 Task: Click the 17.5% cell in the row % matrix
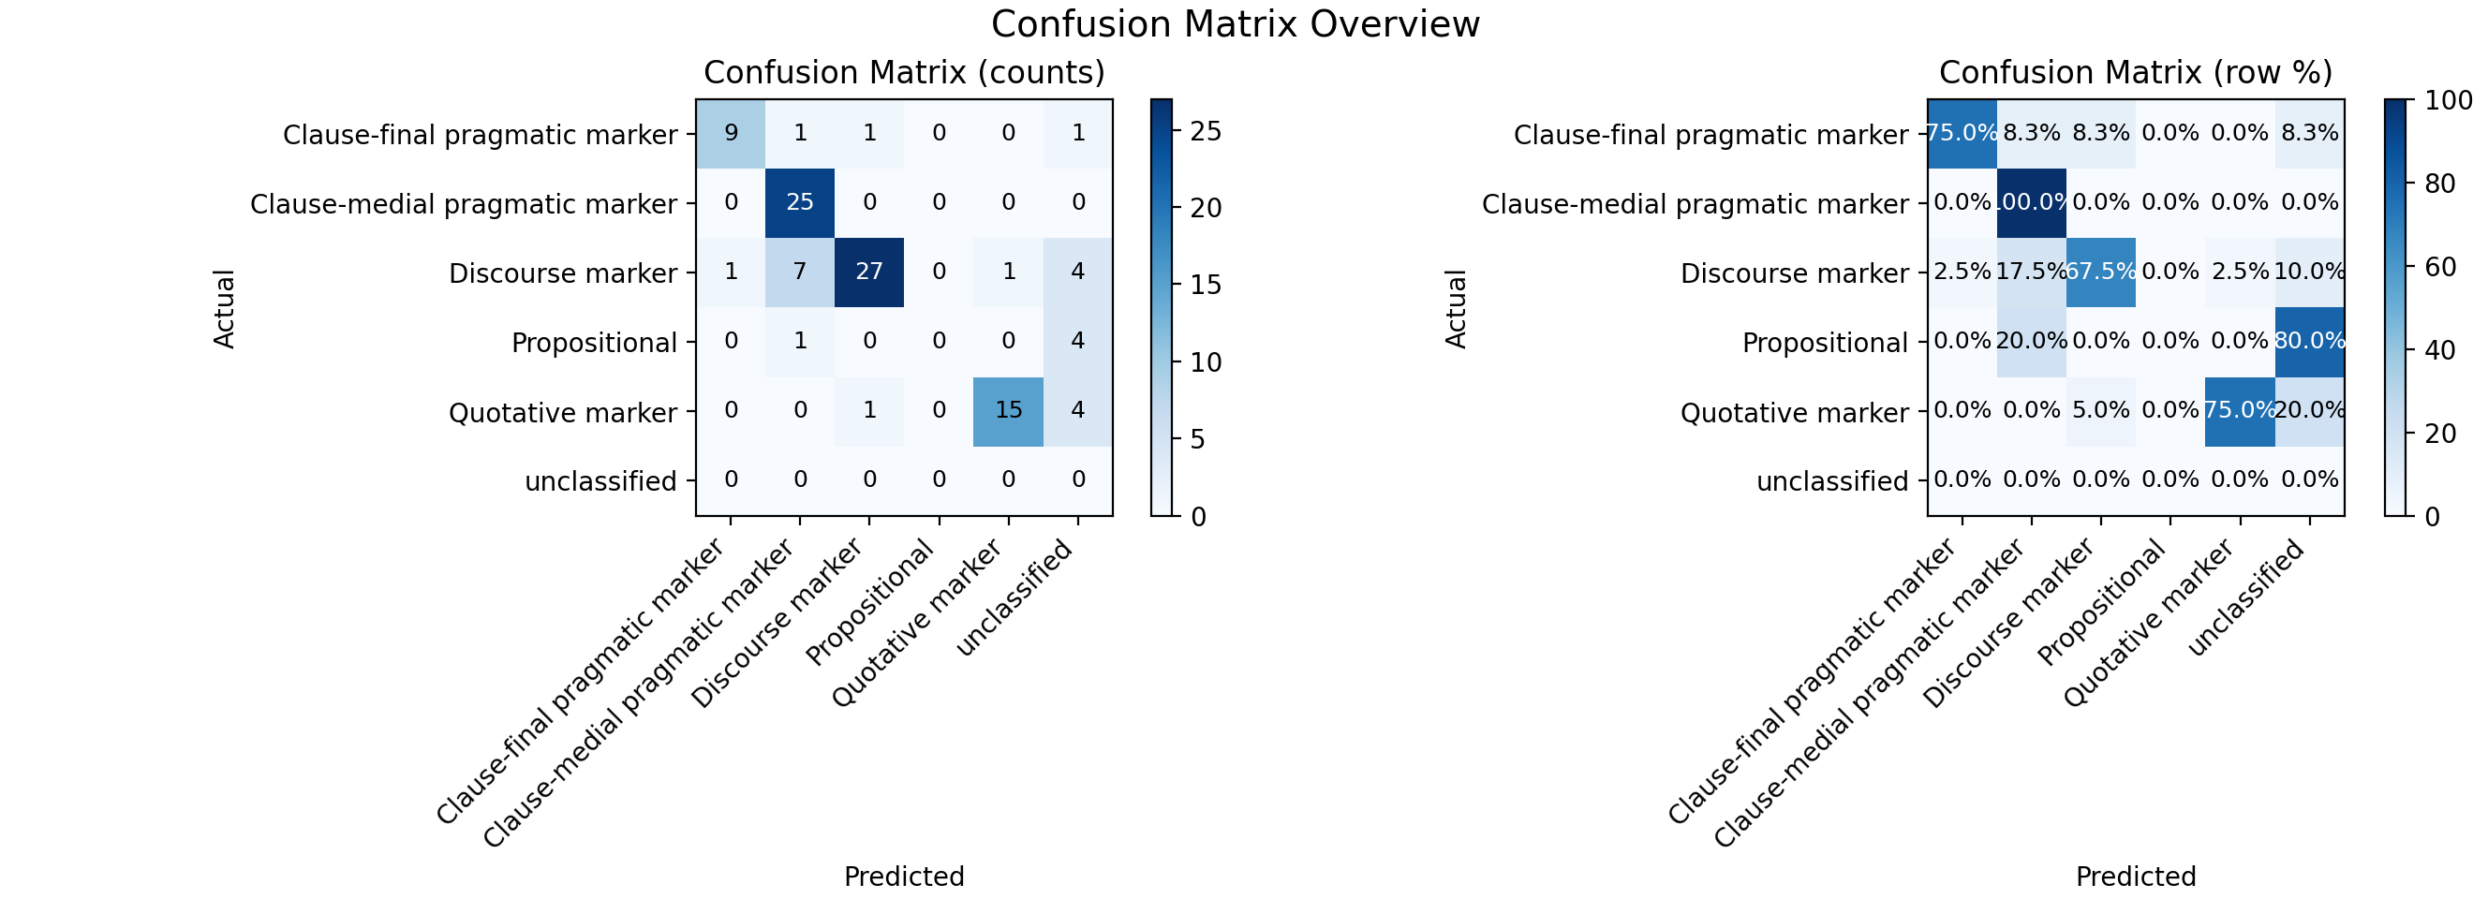tap(2032, 273)
